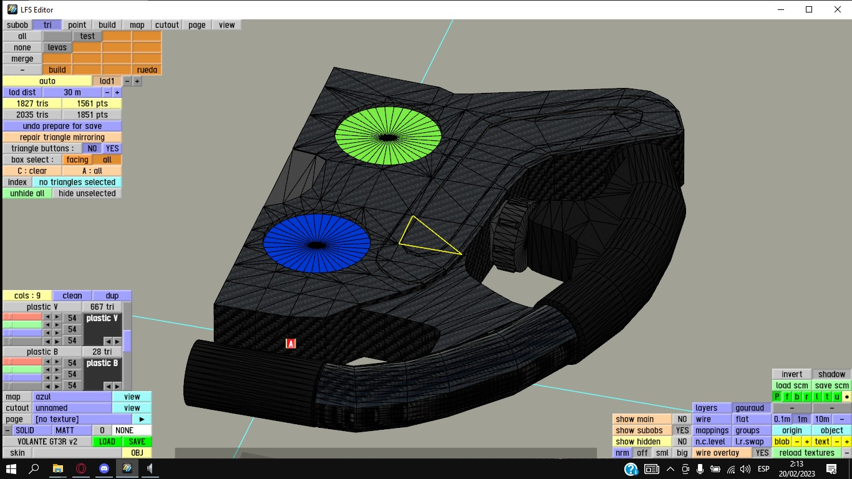Click the plastic V color preview box
This screenshot has width=852, height=479.
tap(102, 329)
